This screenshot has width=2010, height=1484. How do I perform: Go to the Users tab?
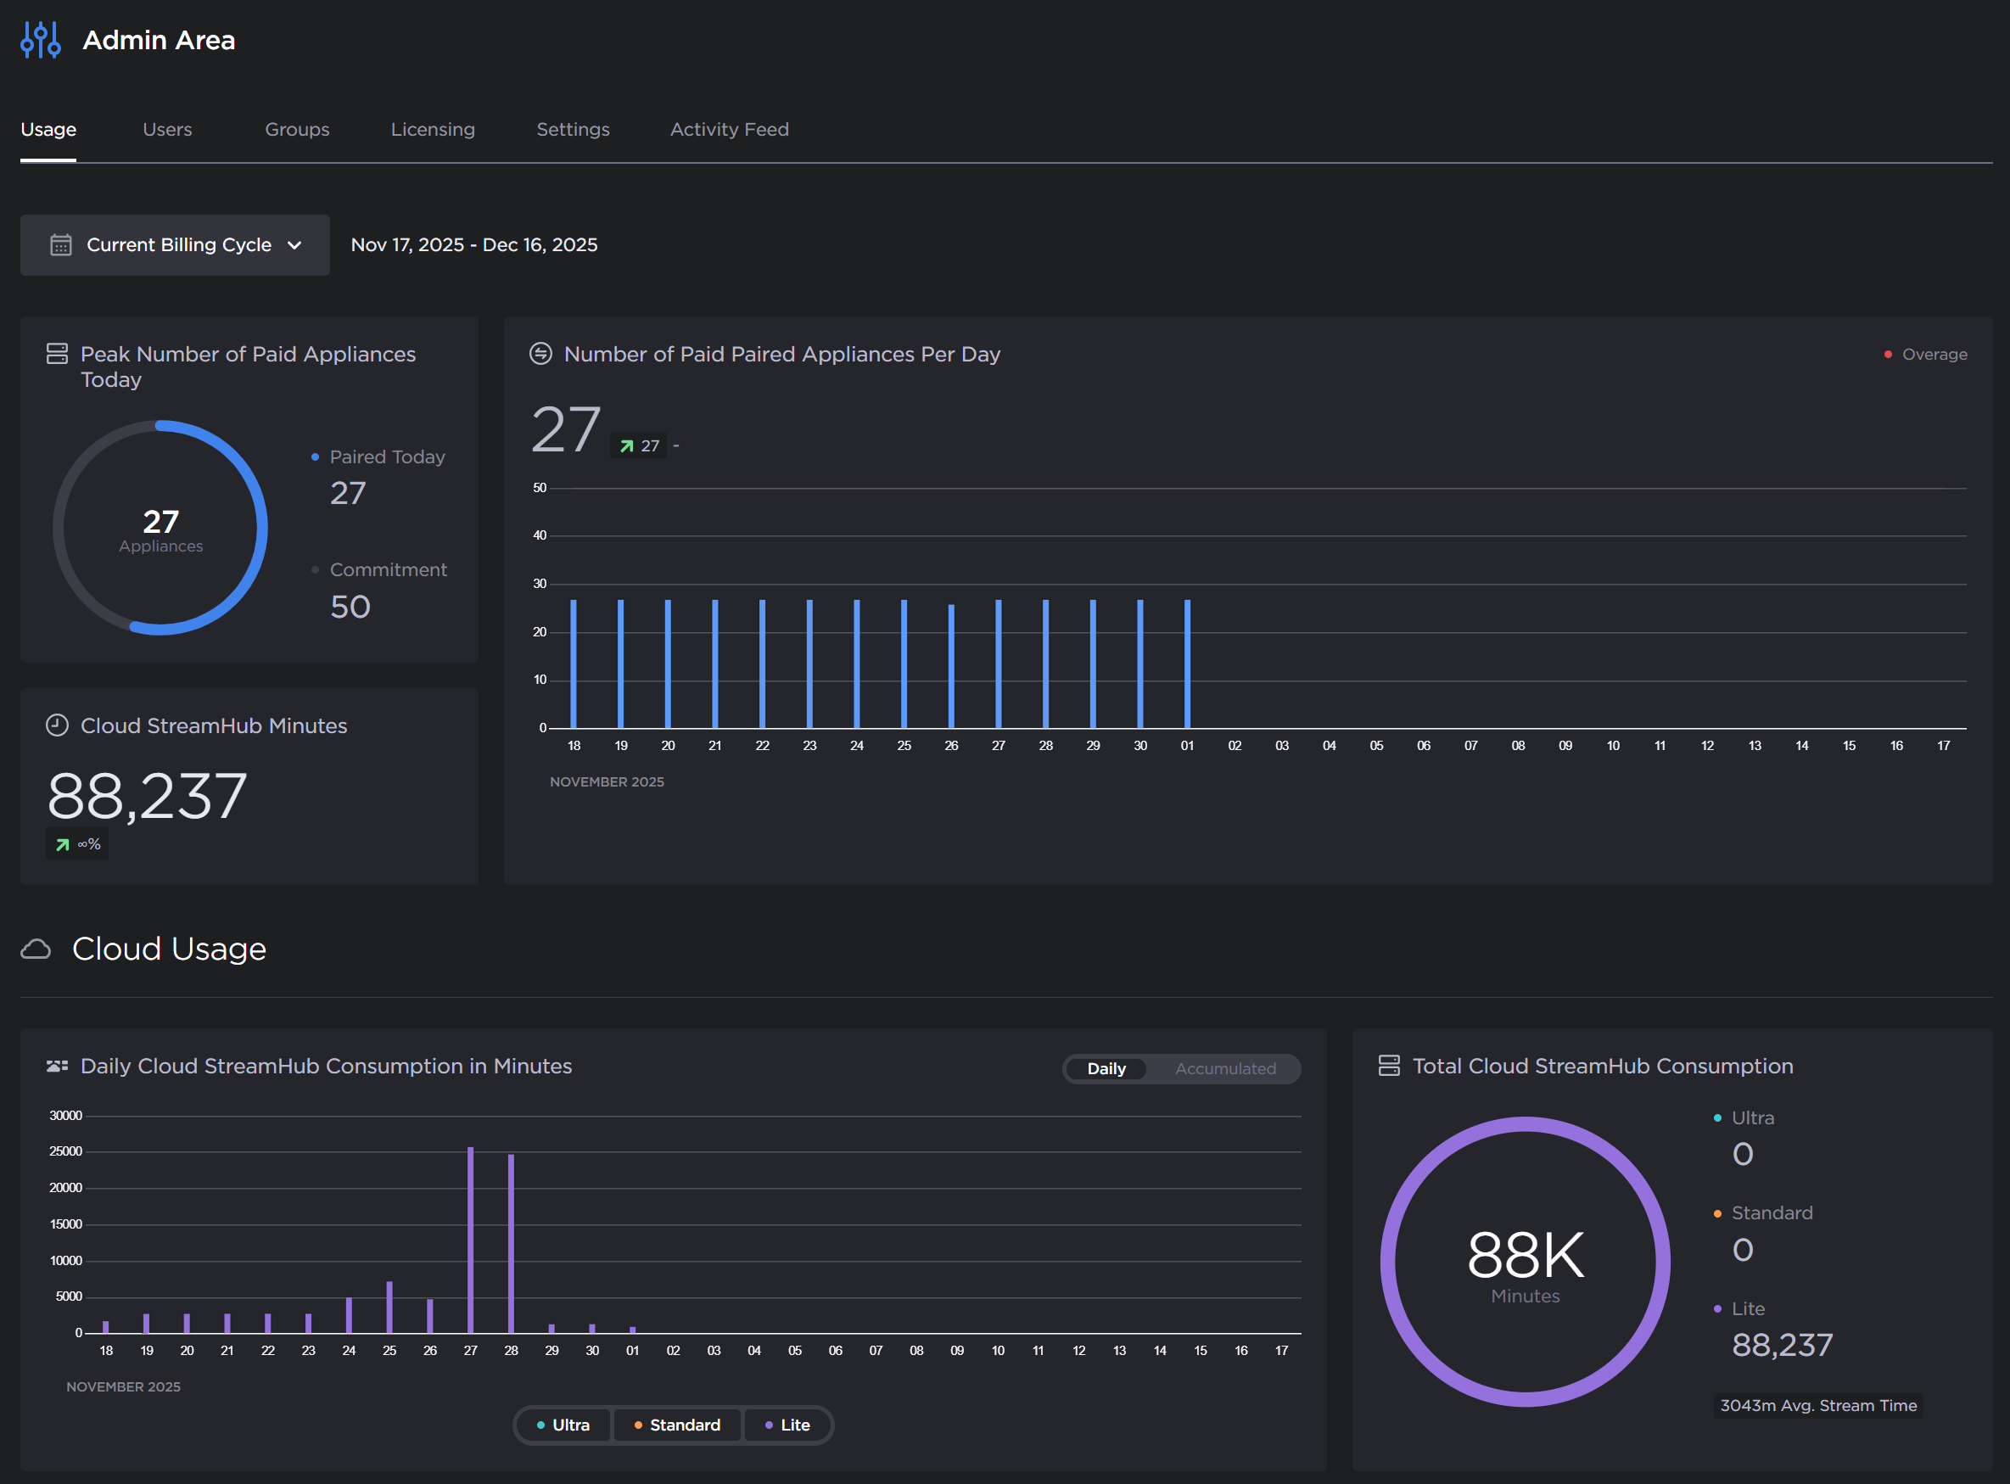click(x=167, y=129)
